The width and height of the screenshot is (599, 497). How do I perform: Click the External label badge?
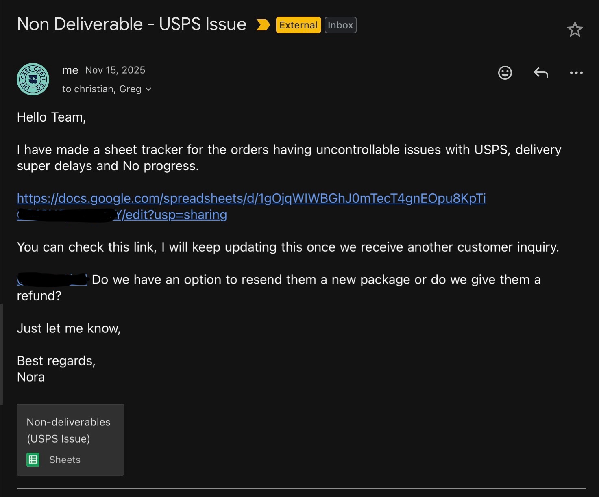pyautogui.click(x=298, y=25)
